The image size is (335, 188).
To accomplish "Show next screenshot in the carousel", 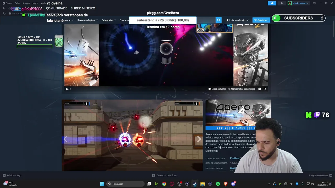I will 199,139.
